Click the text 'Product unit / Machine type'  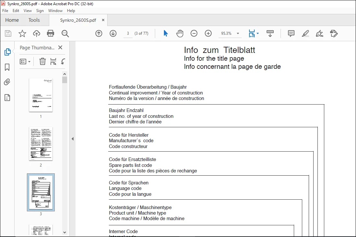tap(137, 213)
